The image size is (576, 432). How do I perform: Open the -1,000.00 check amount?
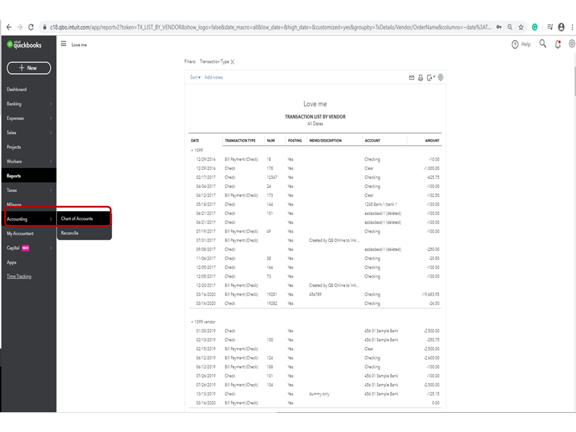tap(431, 168)
